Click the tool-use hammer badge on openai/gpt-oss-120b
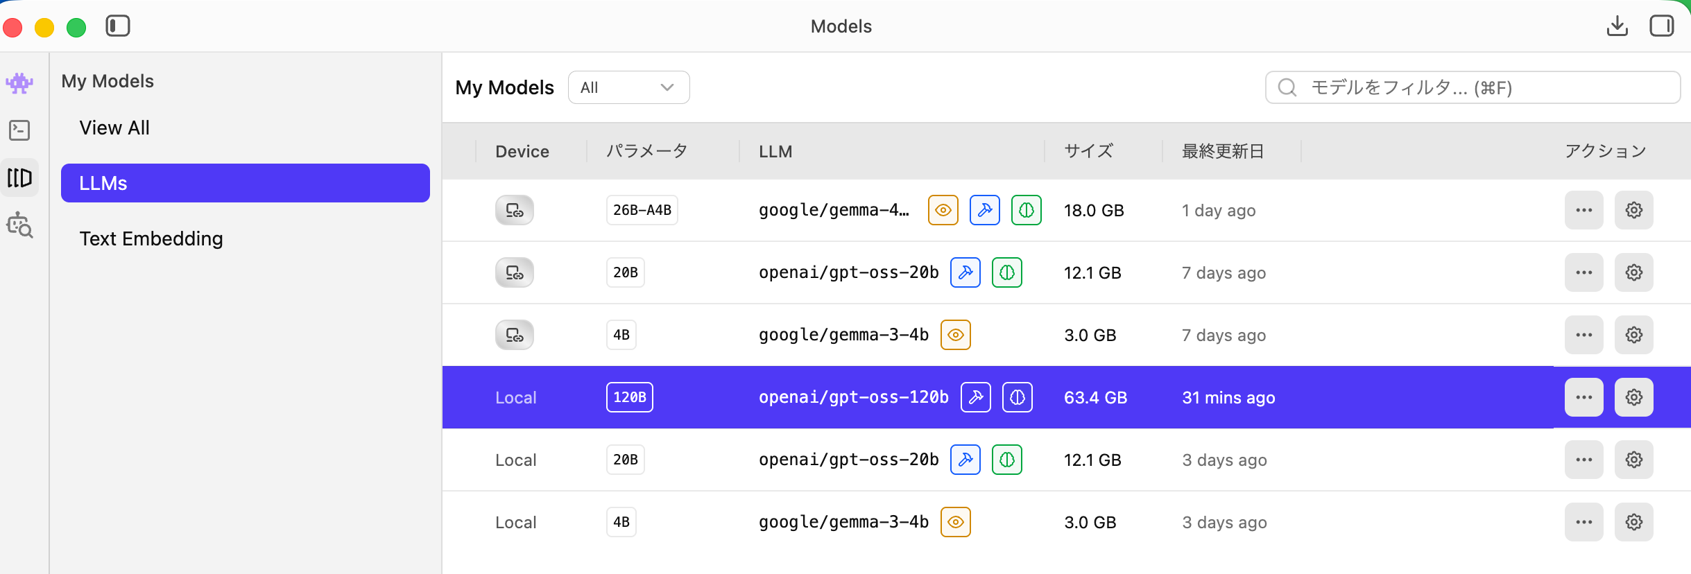The image size is (1691, 574). [975, 397]
